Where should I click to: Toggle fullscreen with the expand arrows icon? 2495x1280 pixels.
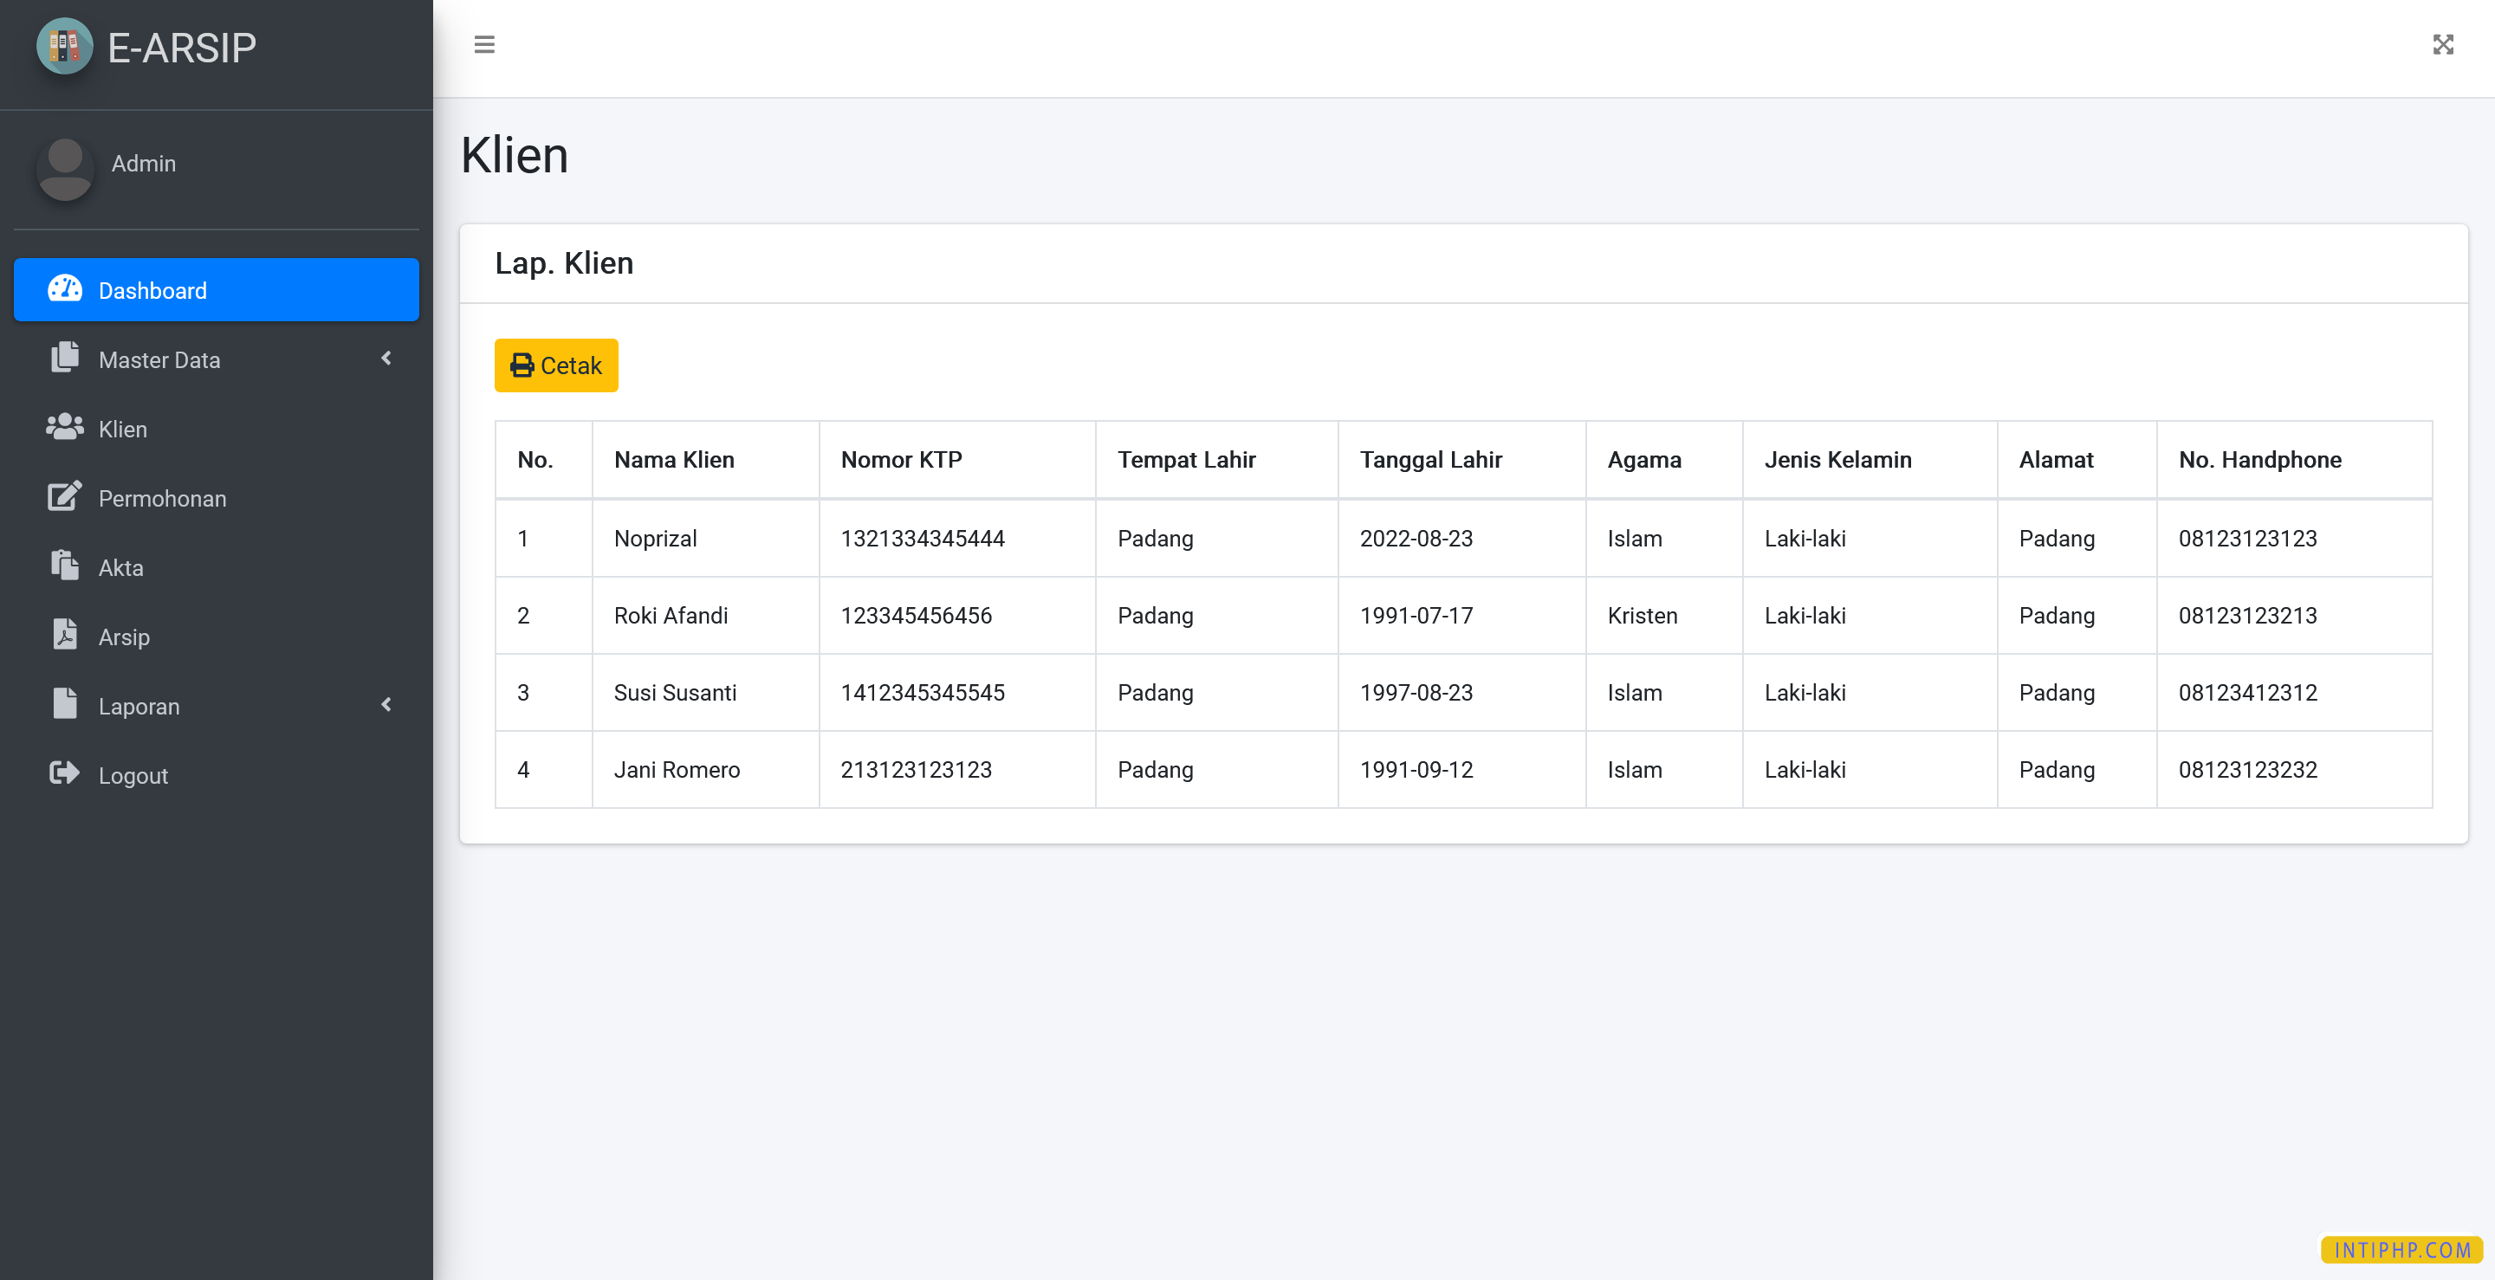point(2443,44)
